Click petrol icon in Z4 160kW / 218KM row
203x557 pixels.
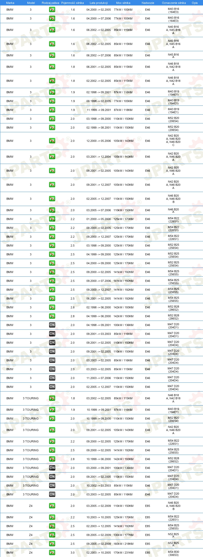click(52, 544)
